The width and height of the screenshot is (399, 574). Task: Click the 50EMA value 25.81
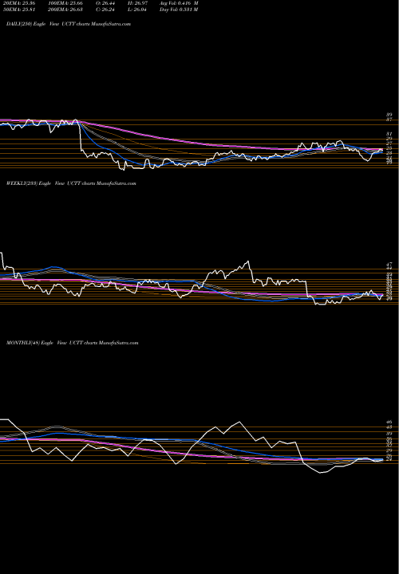(x=18, y=10)
